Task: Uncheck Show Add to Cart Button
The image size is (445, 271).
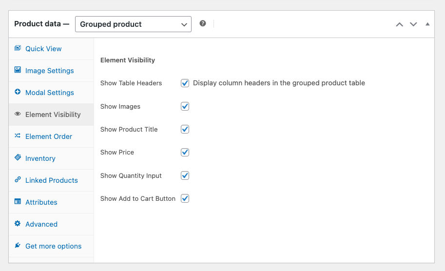Action: (x=185, y=198)
